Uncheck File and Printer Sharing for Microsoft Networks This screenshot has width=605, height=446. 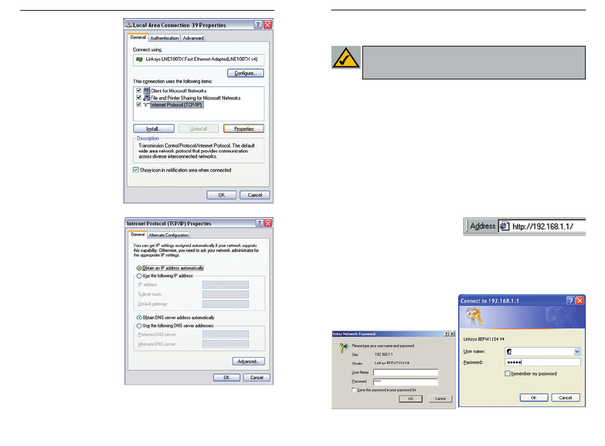coord(139,98)
